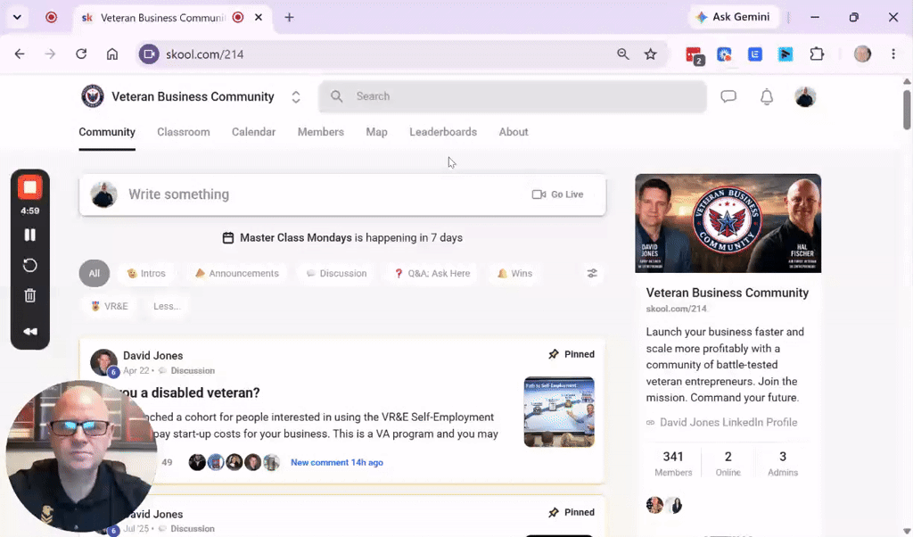View the 3 Admins
913x537 pixels.
tap(783, 464)
